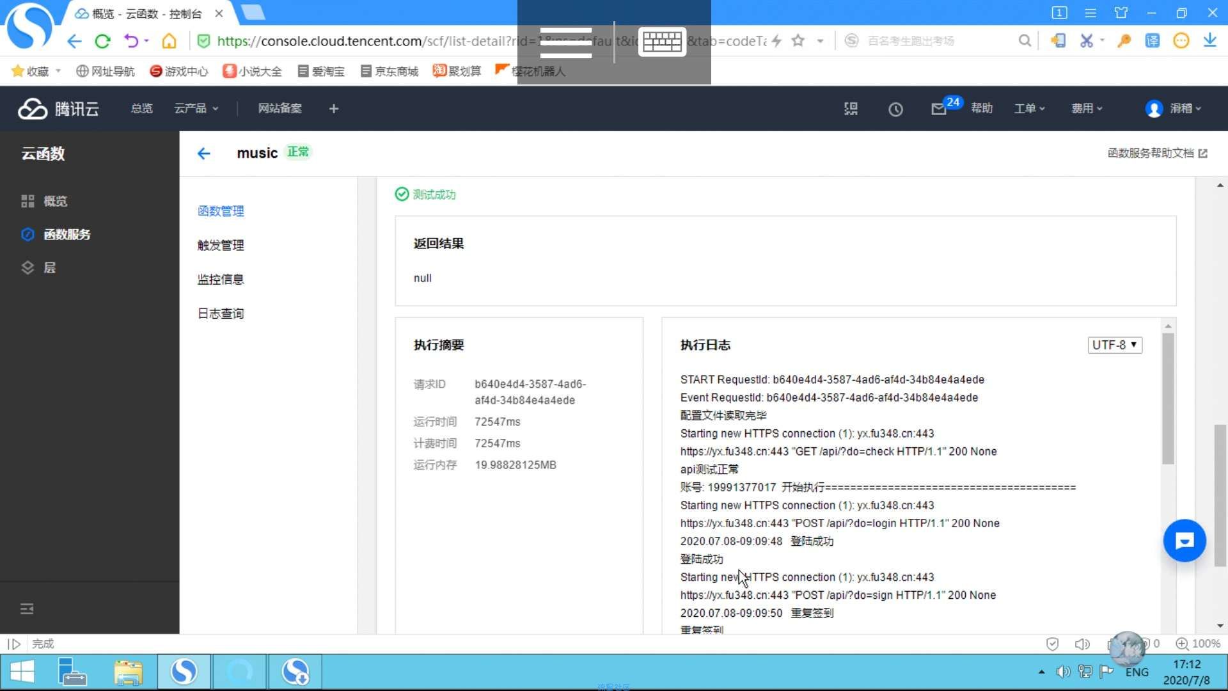1228x691 pixels.
Task: Open the floating chat support button
Action: [x=1185, y=541]
